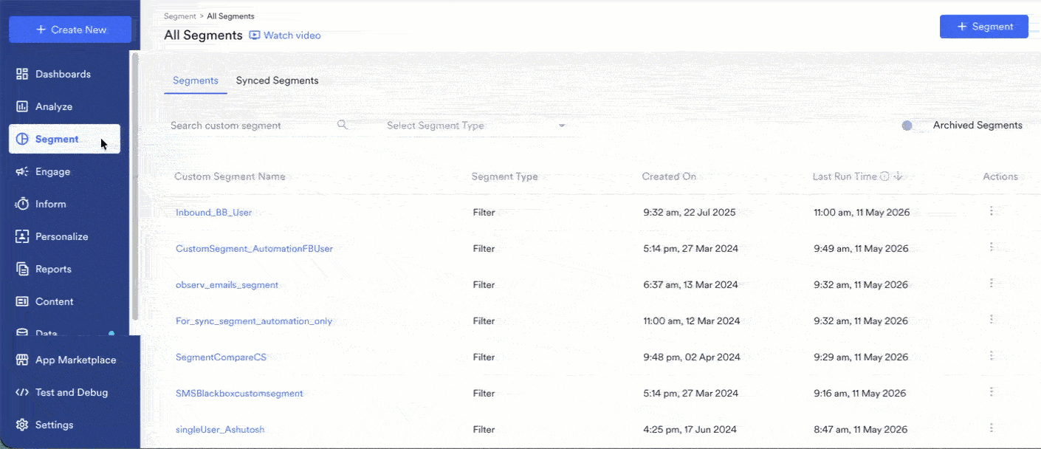The height and width of the screenshot is (449, 1041).
Task: Click the Engage megaphone icon
Action: coord(22,171)
